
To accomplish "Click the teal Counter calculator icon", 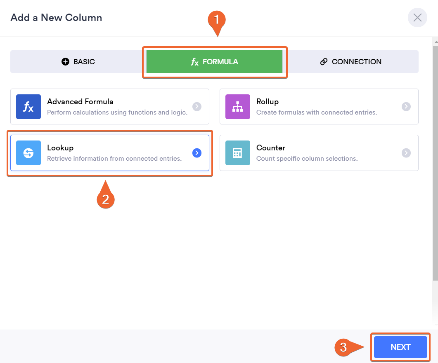I will click(238, 153).
